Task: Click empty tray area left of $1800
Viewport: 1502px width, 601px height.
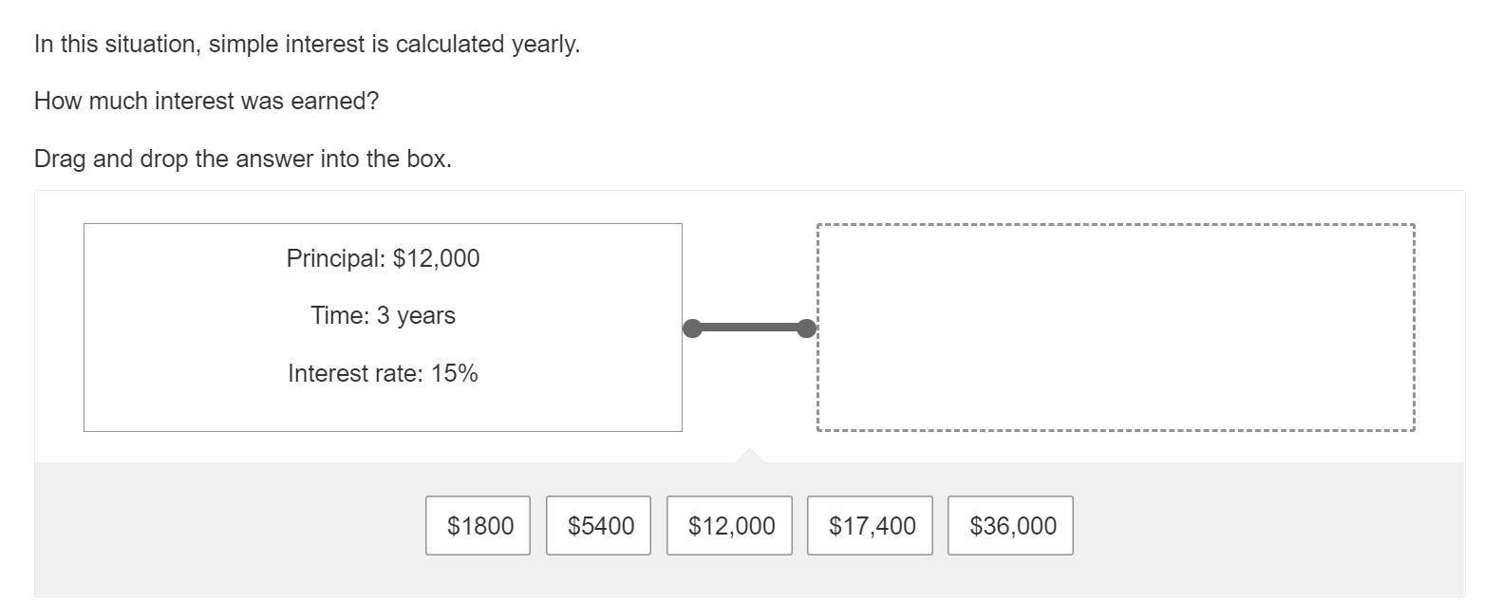Action: pyautogui.click(x=228, y=525)
